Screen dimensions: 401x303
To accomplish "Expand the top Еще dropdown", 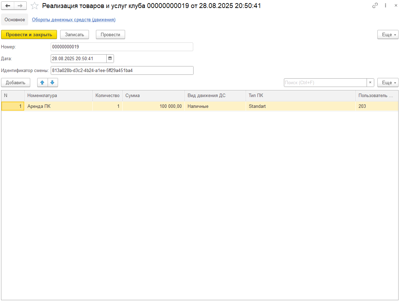I will 388,34.
